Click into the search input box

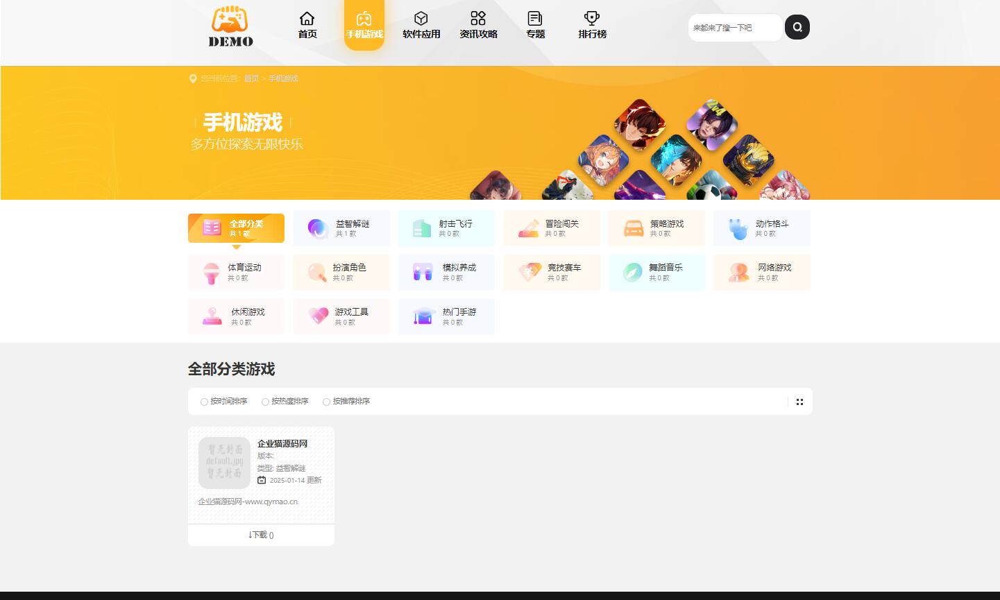[x=734, y=27]
